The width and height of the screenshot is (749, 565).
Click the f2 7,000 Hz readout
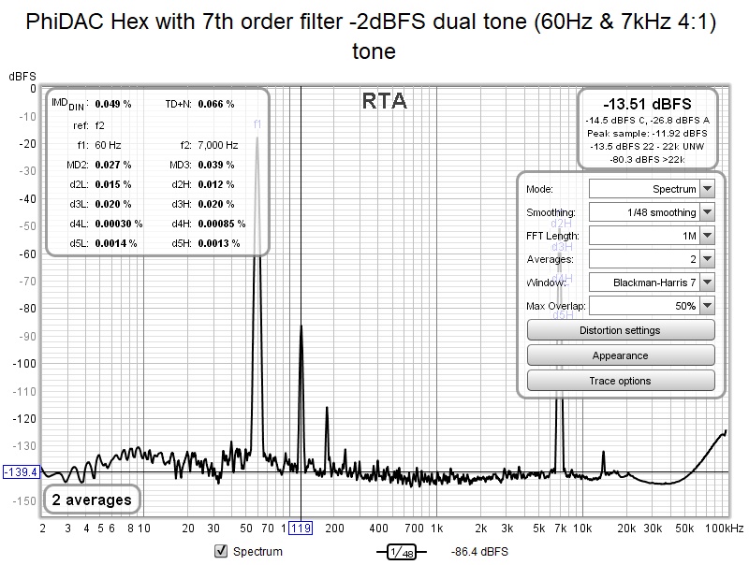(x=218, y=145)
